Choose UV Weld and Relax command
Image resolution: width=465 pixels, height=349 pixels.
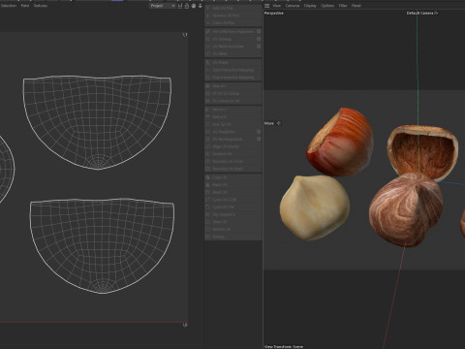(231, 47)
